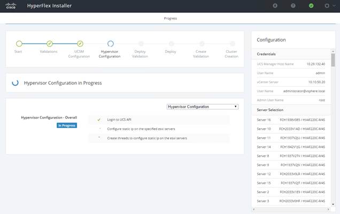Select the Server 3 row
340x214 pixels.
click(x=291, y=201)
